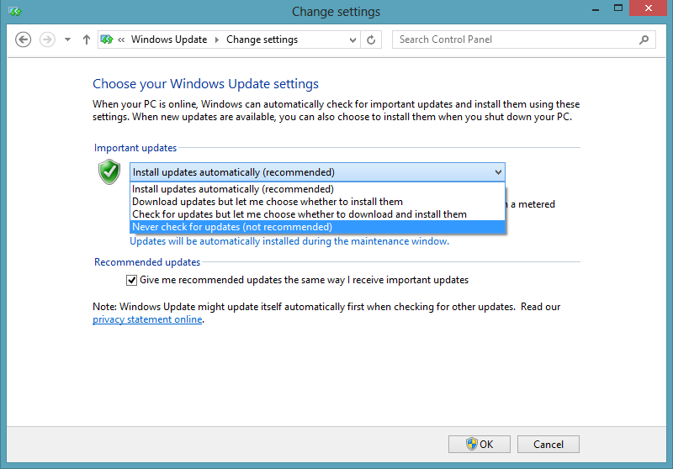Select the Windows Update breadcrumb
673x469 pixels.
[x=169, y=40]
